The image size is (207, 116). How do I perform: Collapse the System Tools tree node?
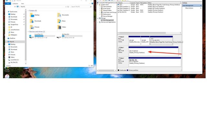(98, 5)
